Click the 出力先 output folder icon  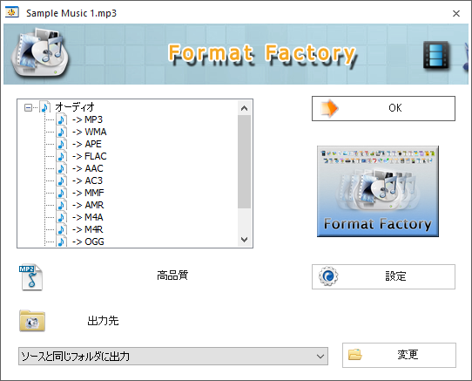32,321
